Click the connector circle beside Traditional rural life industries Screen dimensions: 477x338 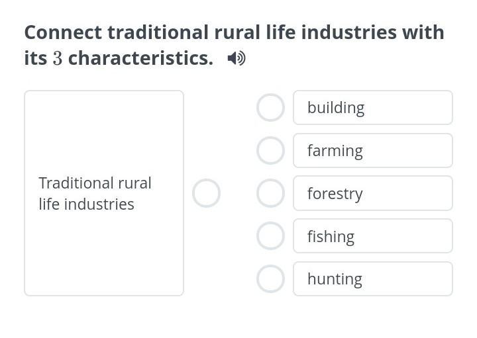[206, 193]
